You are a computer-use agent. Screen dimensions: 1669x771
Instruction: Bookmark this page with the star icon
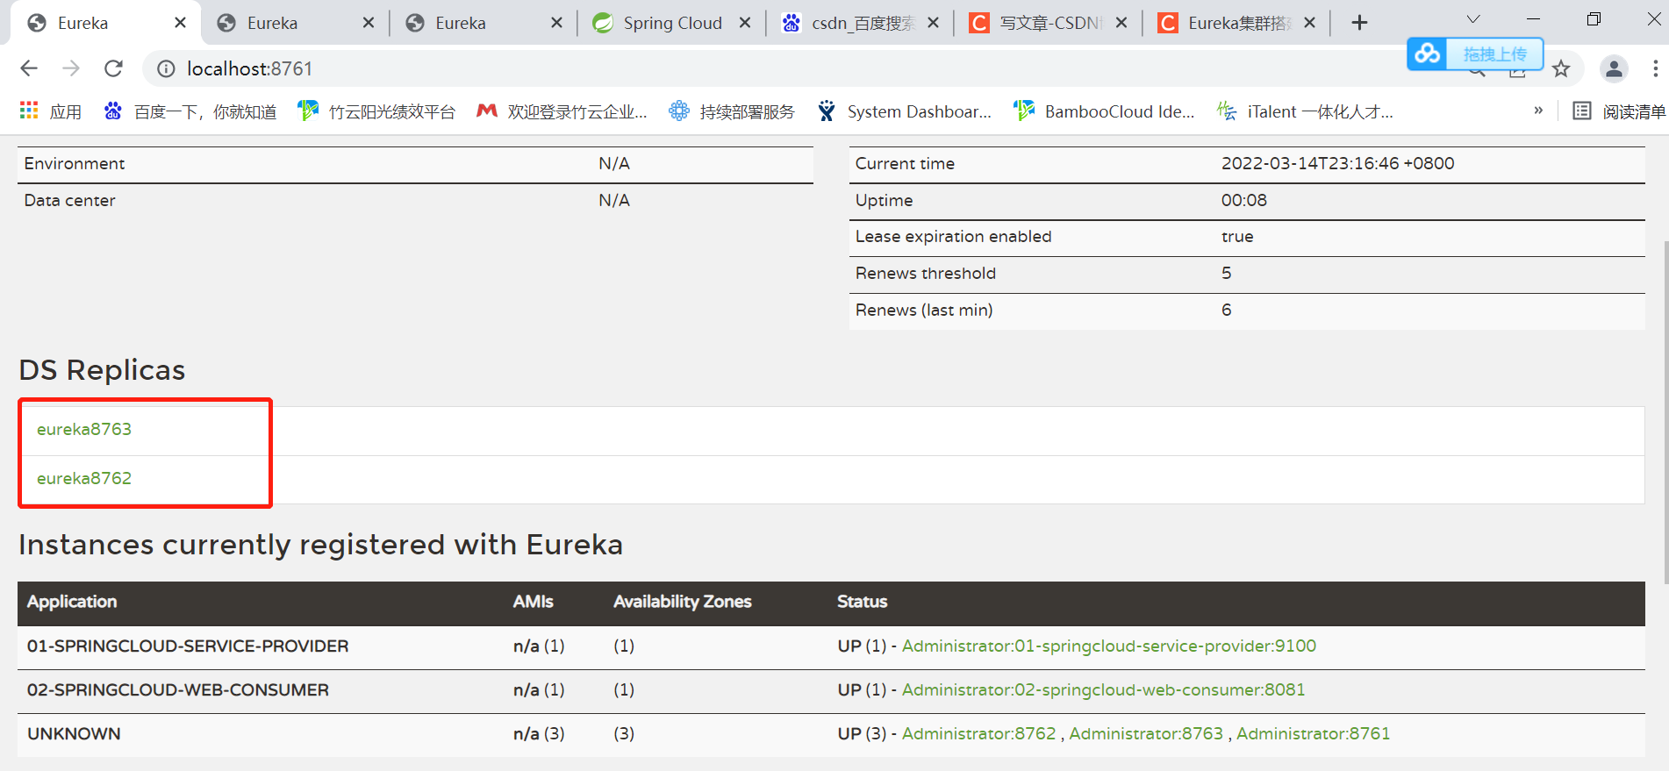1561,68
